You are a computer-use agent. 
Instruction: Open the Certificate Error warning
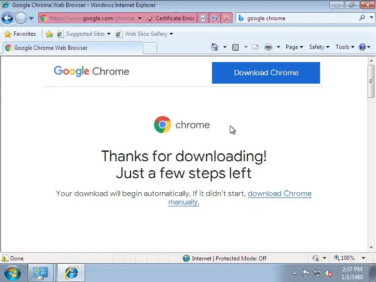click(x=170, y=18)
